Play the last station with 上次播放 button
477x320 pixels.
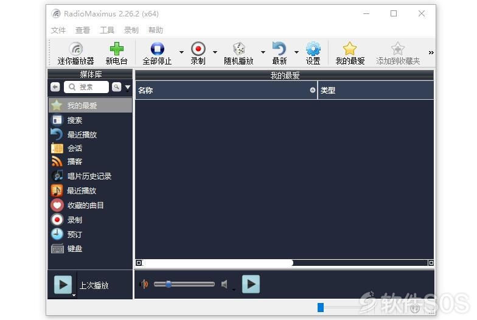point(63,285)
